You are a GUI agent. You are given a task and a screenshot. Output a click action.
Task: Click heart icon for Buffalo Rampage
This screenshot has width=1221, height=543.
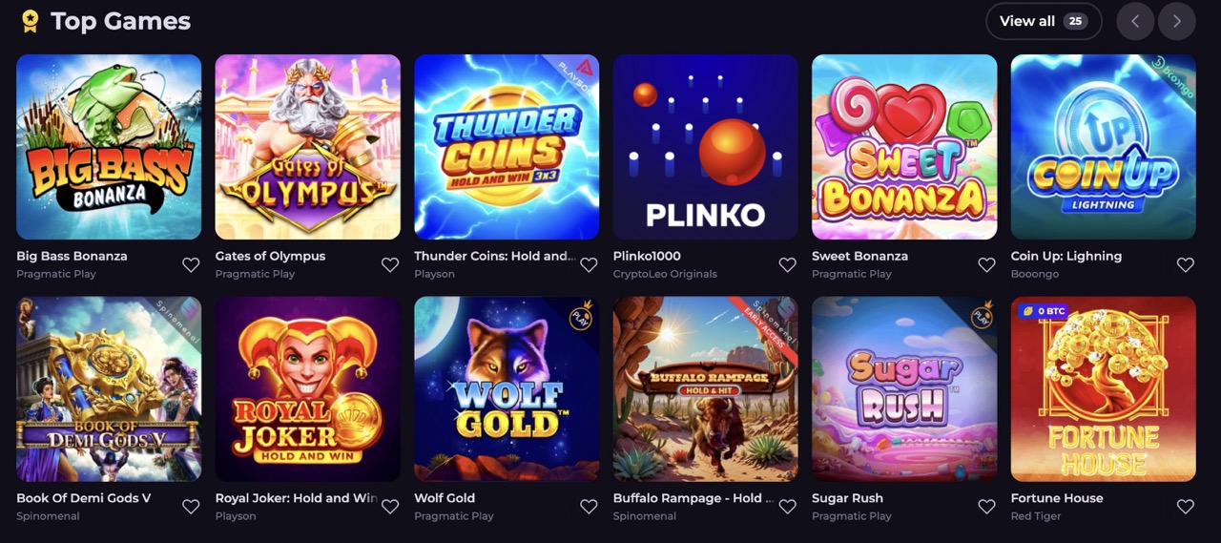point(787,507)
